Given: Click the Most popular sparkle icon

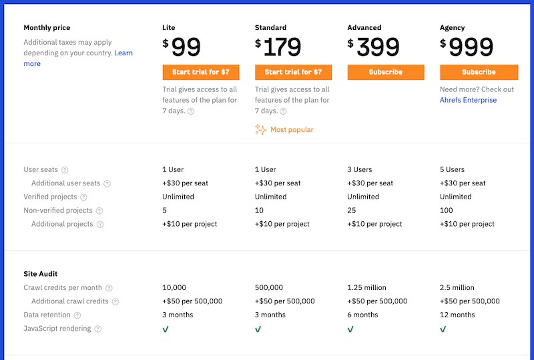Looking at the screenshot, I should click(x=260, y=129).
